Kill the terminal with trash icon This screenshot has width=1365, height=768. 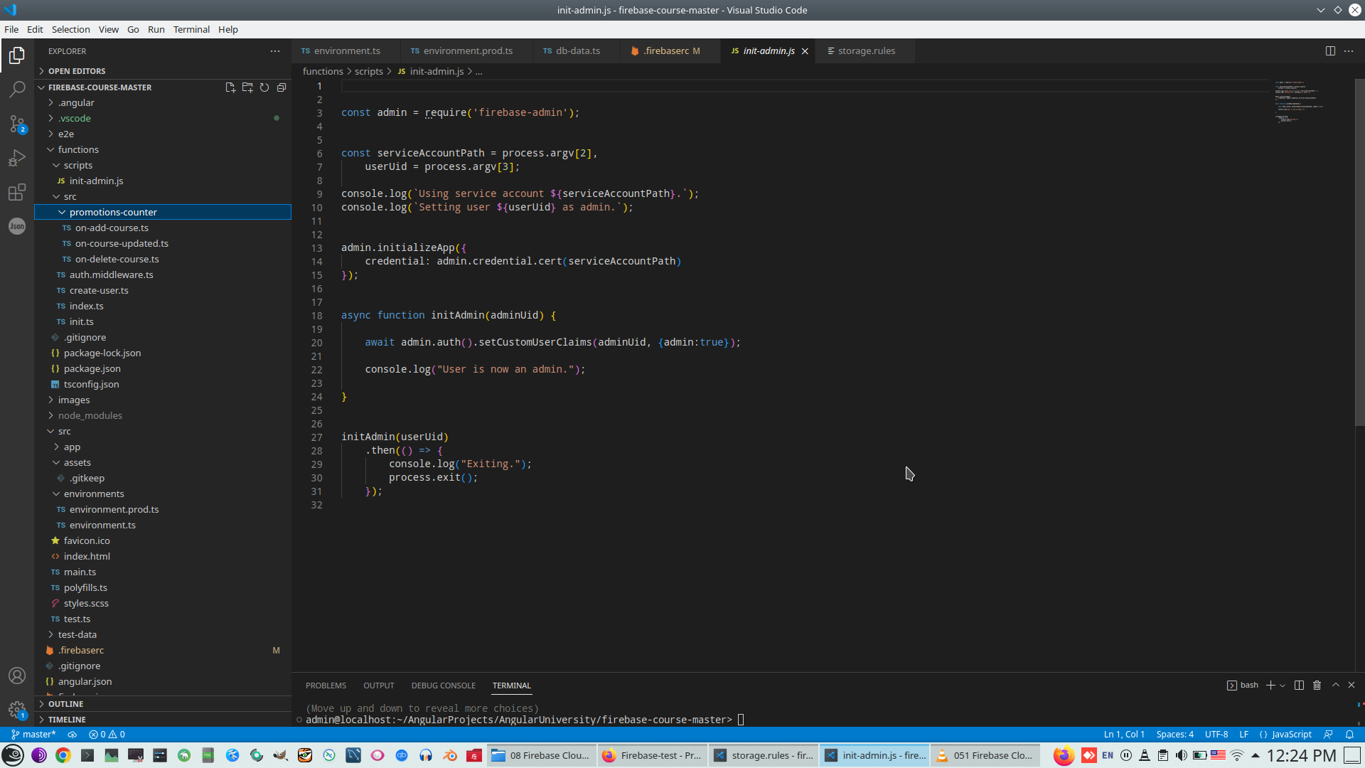(1317, 686)
